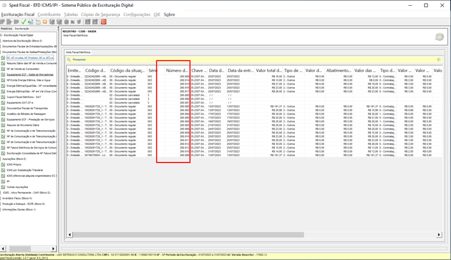Select Abertura da Escrituração (Bloco 0)
Viewport: 451px width, 260px height.
(22, 41)
